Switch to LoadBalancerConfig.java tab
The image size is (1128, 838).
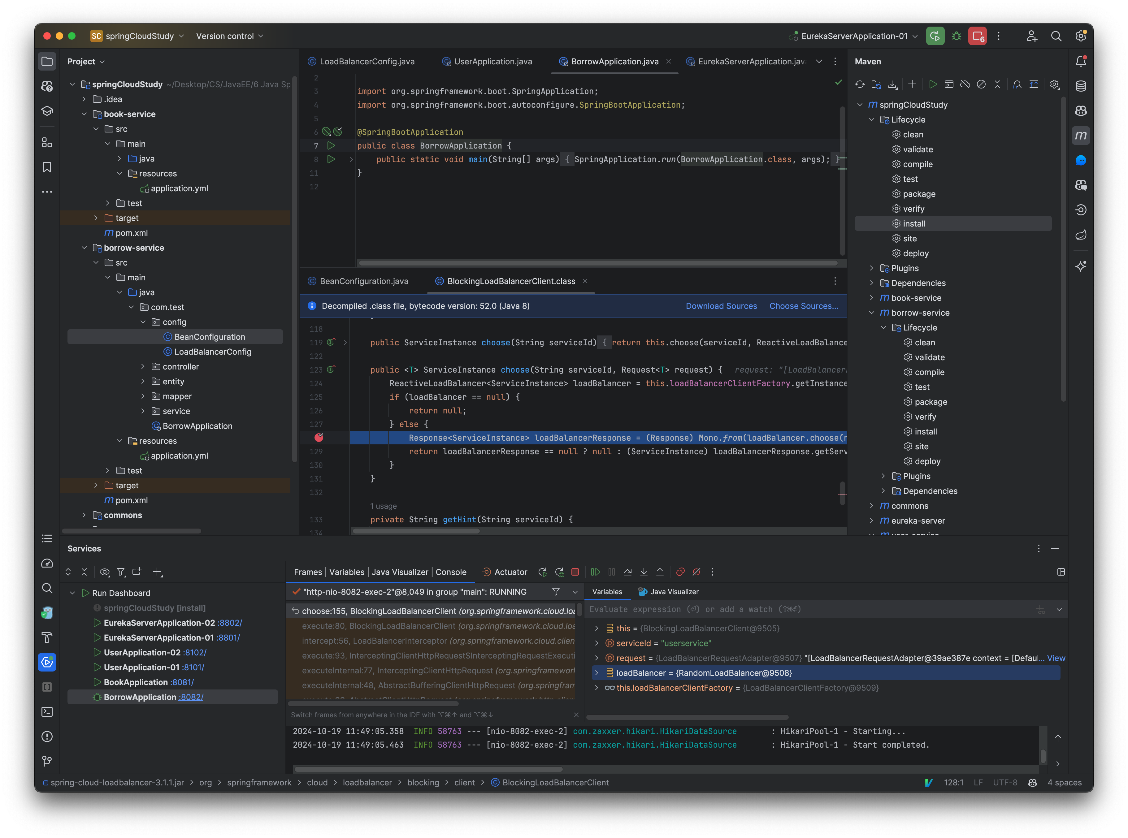coord(361,61)
